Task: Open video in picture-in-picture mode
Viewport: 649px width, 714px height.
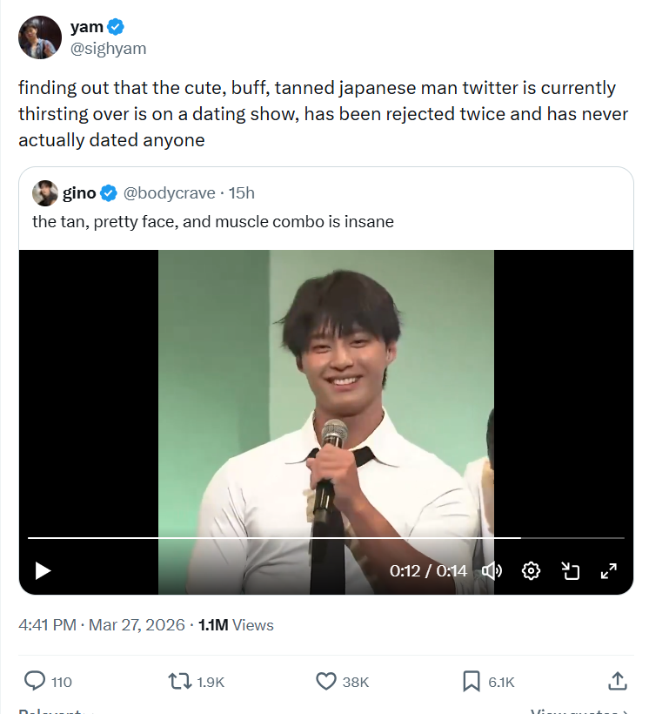Action: pyautogui.click(x=571, y=571)
